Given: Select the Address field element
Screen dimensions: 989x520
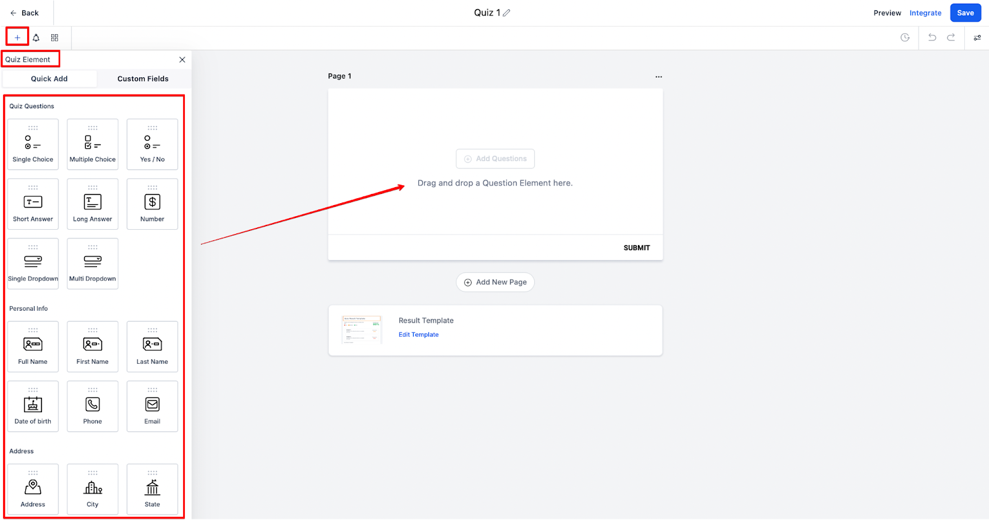Looking at the screenshot, I should [33, 489].
